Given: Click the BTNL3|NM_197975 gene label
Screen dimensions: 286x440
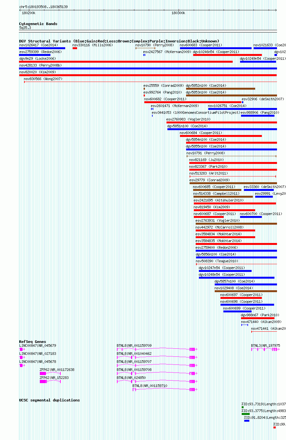Looking at the screenshot, I should point(265,346).
